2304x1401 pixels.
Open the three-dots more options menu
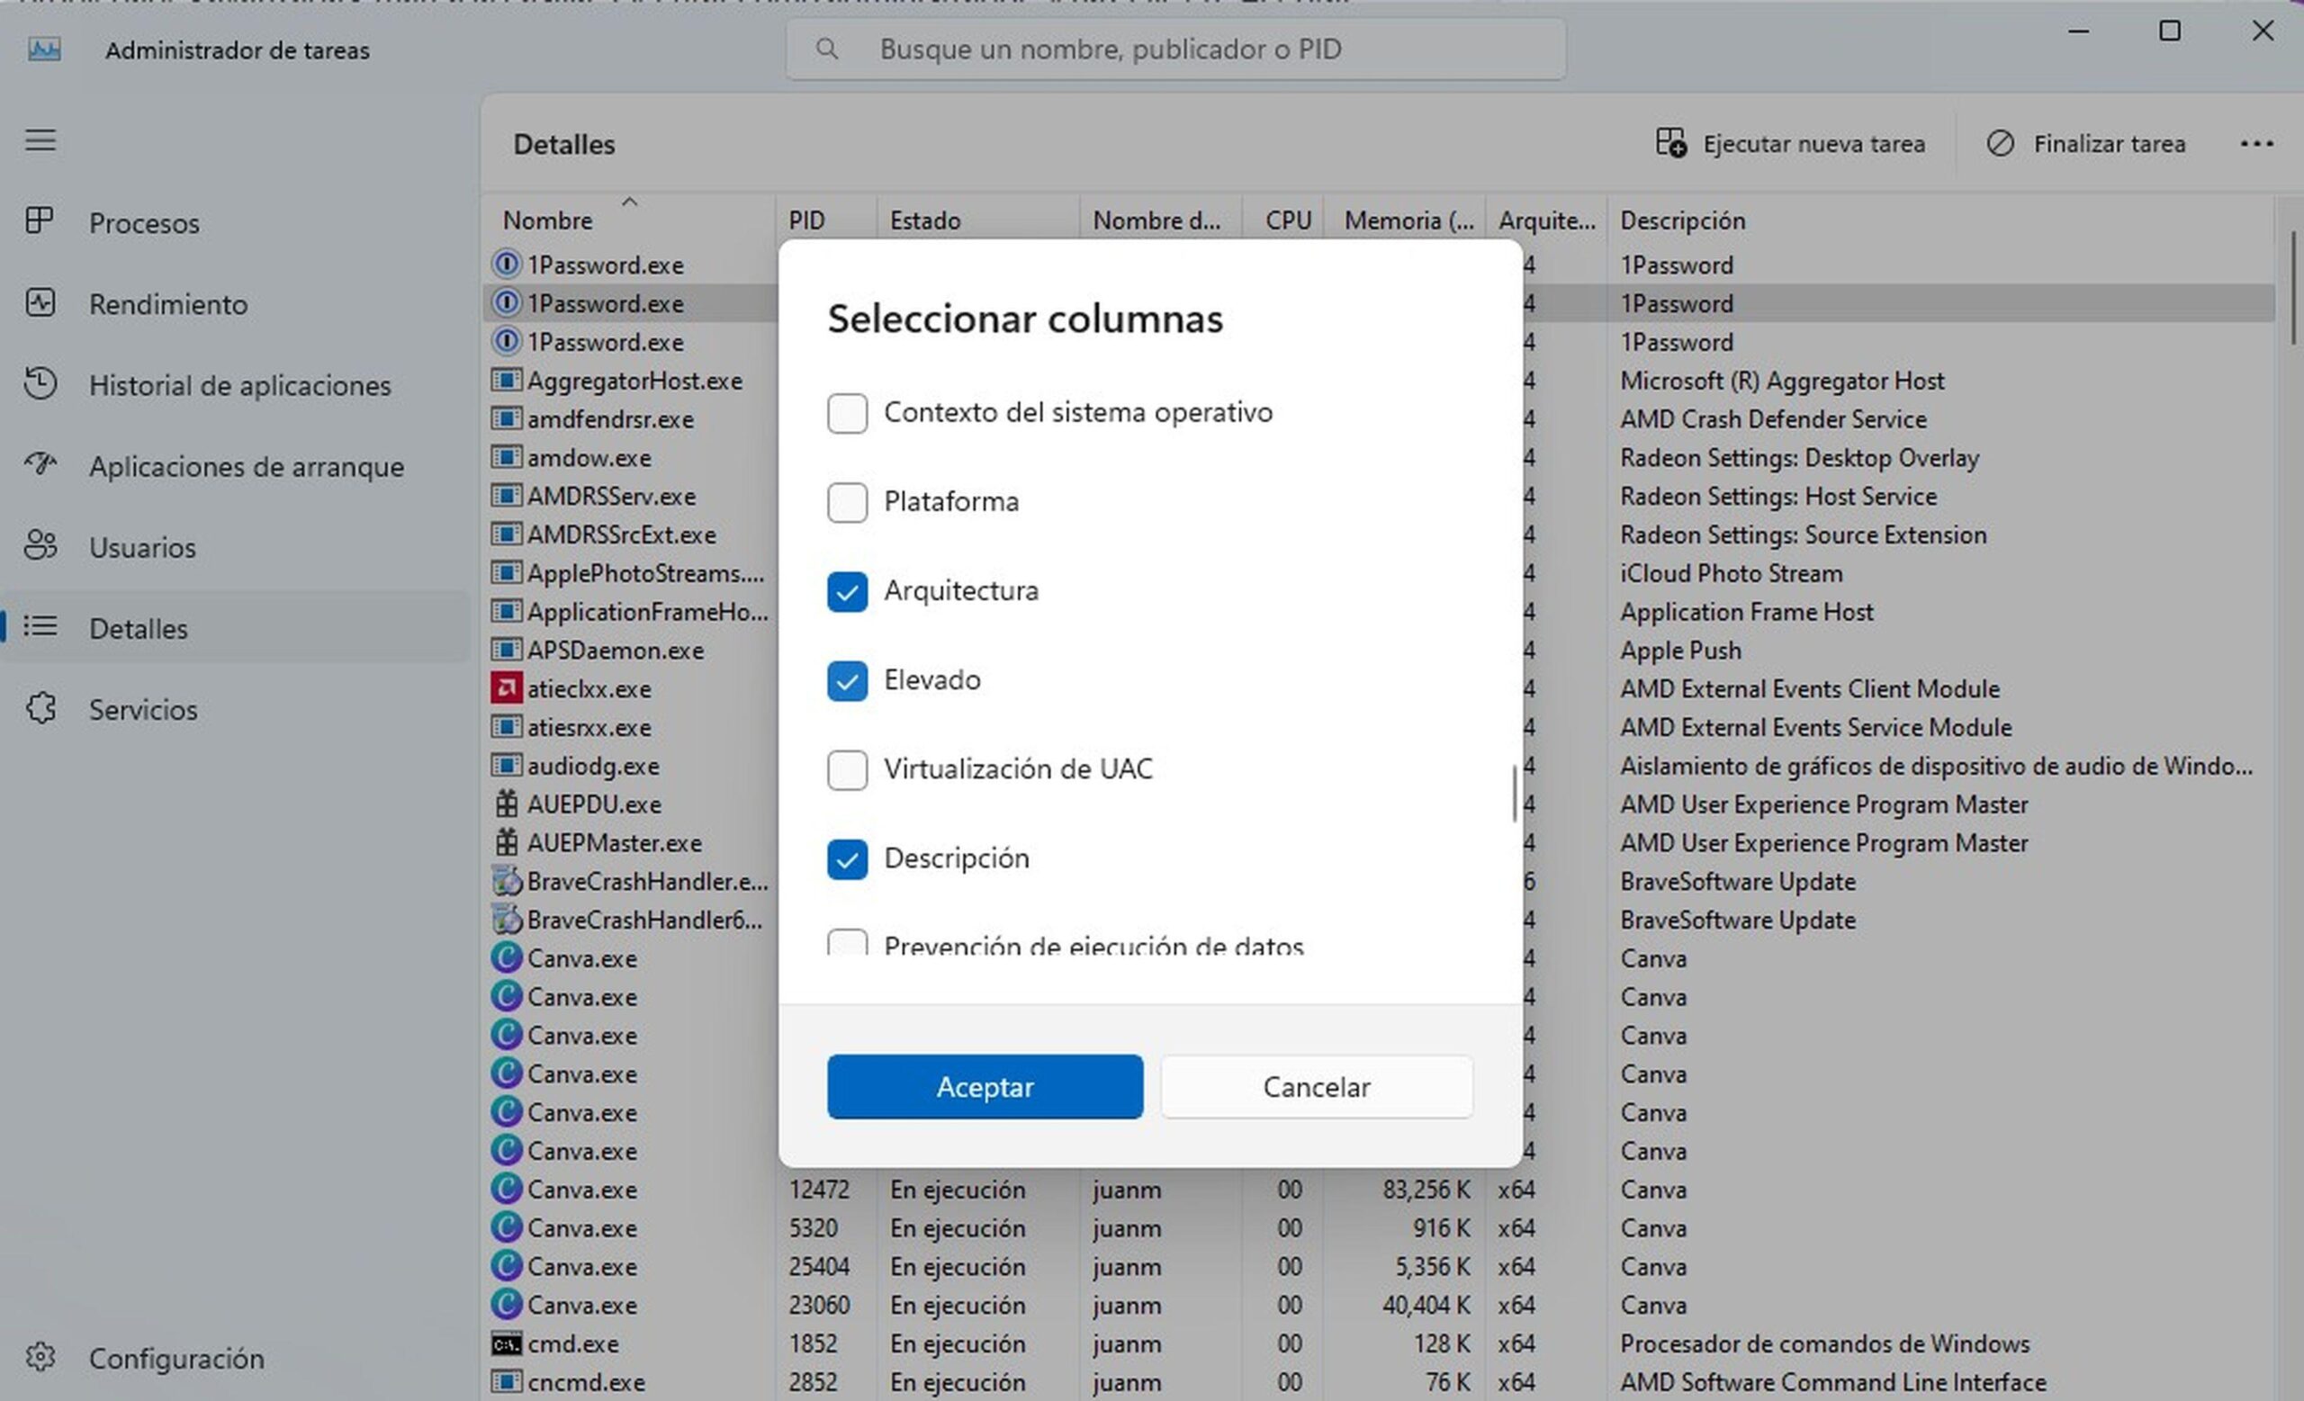click(x=2256, y=144)
